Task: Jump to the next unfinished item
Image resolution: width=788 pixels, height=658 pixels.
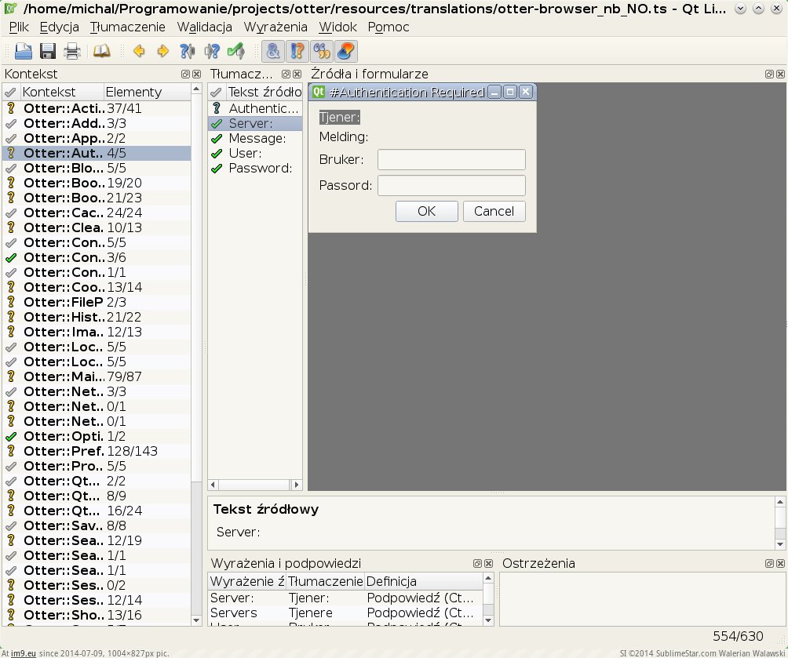Action: (x=211, y=52)
